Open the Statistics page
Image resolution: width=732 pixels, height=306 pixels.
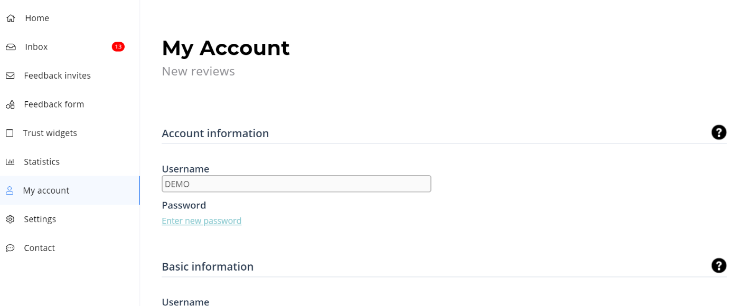[x=42, y=162]
